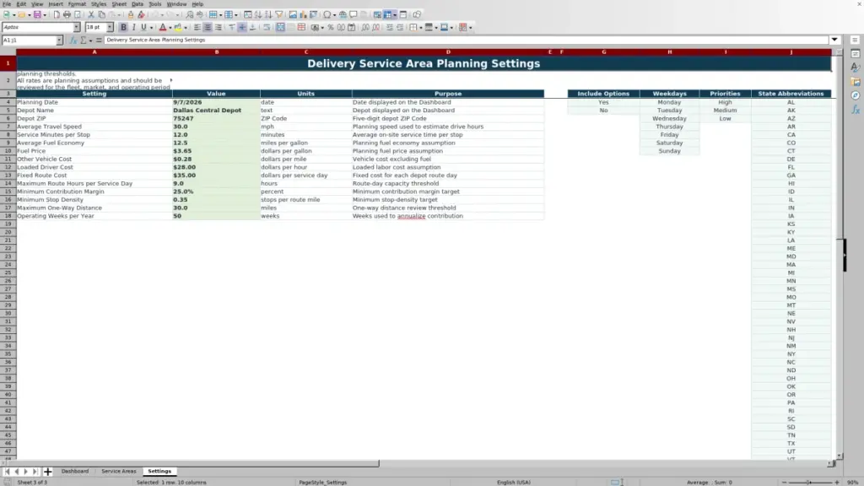Open the Font Name dropdown
The height and width of the screenshot is (486, 864).
point(76,27)
